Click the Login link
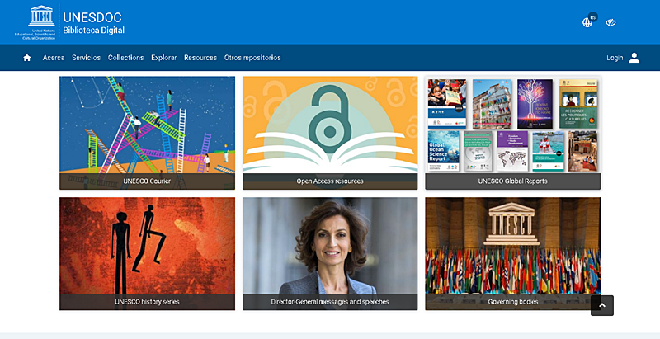 [x=615, y=58]
